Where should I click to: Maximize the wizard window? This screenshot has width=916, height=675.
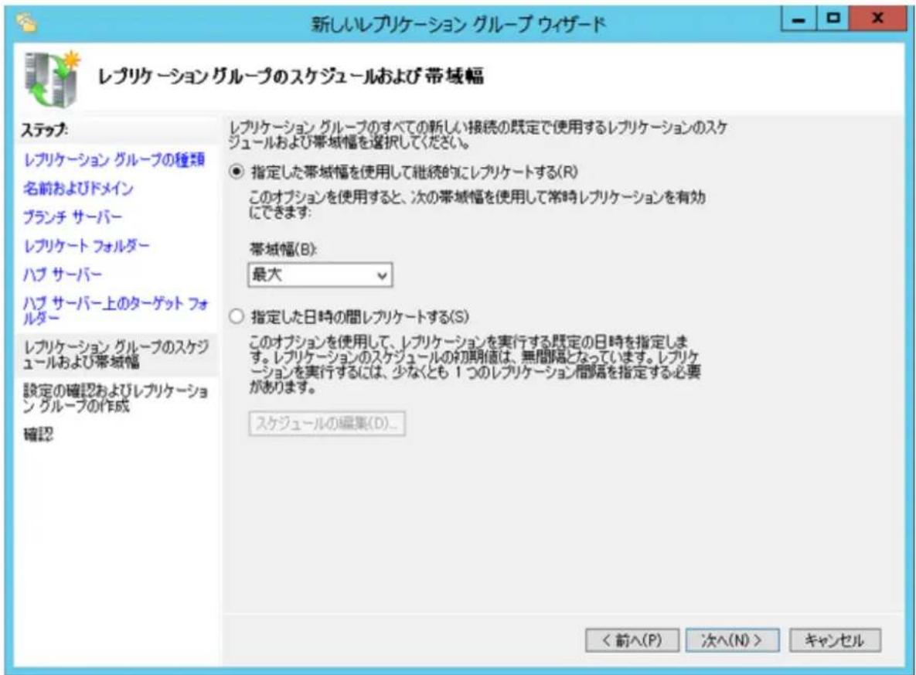[x=833, y=20]
